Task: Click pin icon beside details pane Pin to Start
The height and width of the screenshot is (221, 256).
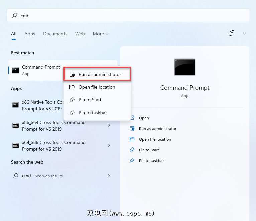Action: pos(132,150)
